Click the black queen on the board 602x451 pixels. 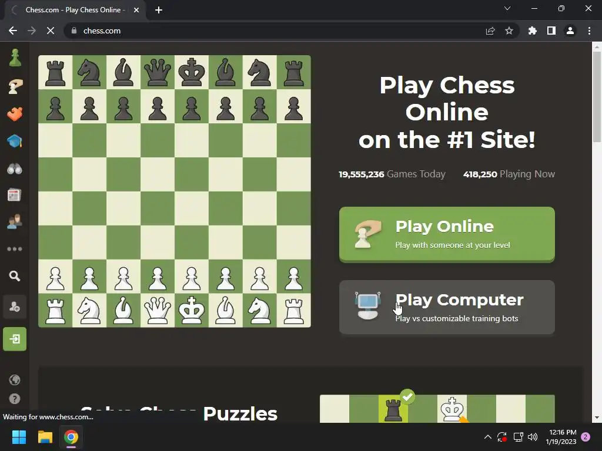[158, 72]
